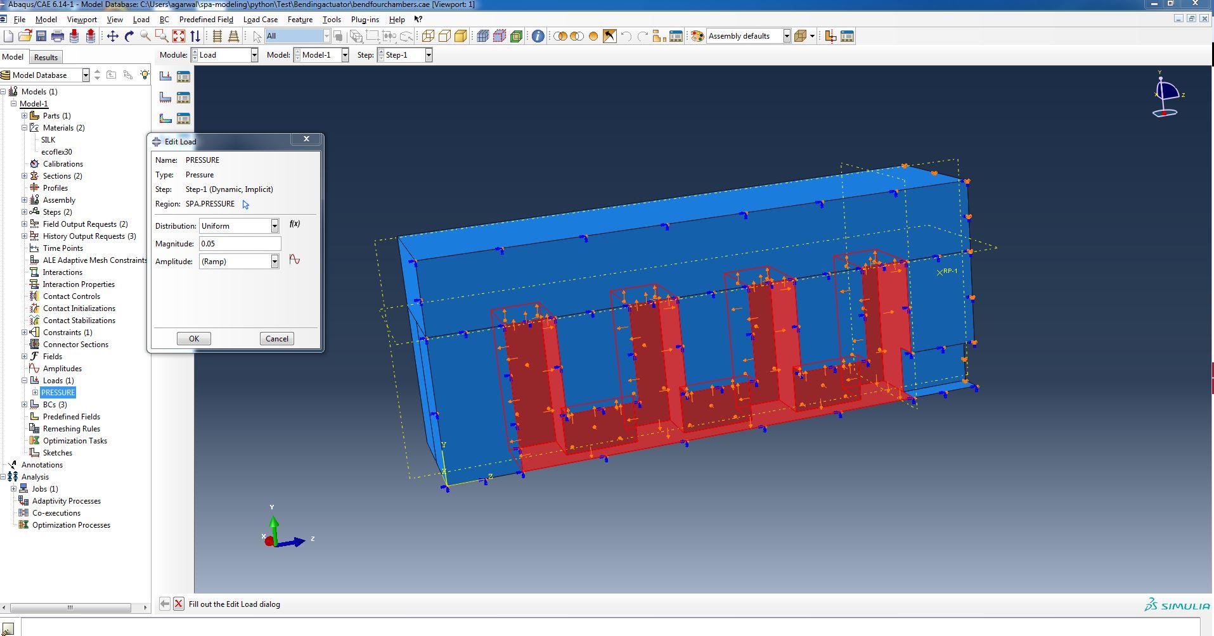
Task: Apply hidden render style
Action: click(x=444, y=36)
